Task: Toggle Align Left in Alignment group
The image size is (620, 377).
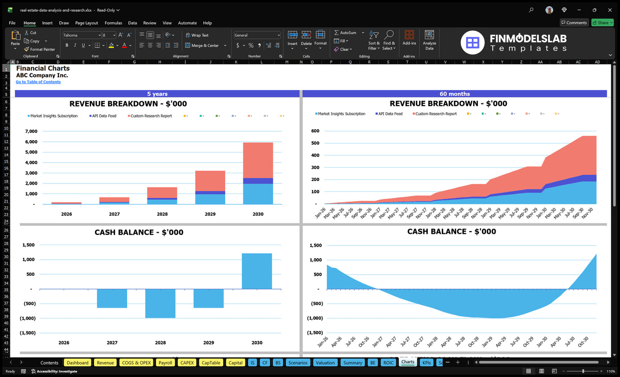Action: click(142, 46)
